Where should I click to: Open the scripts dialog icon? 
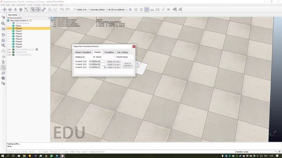pos(3,40)
